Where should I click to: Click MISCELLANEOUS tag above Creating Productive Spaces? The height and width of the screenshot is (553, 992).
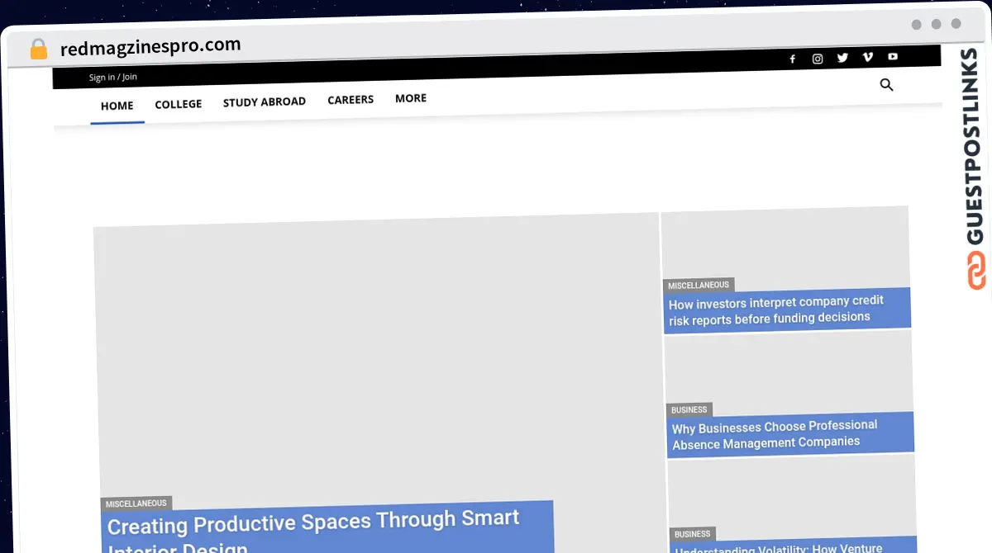(136, 503)
